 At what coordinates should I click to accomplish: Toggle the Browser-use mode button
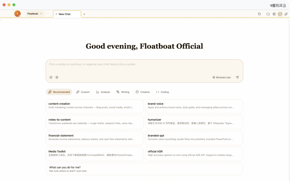pyautogui.click(x=221, y=77)
